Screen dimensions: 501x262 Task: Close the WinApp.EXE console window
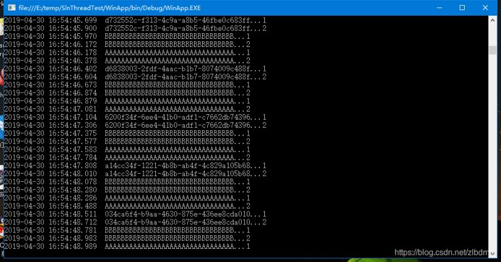[x=485, y=8]
